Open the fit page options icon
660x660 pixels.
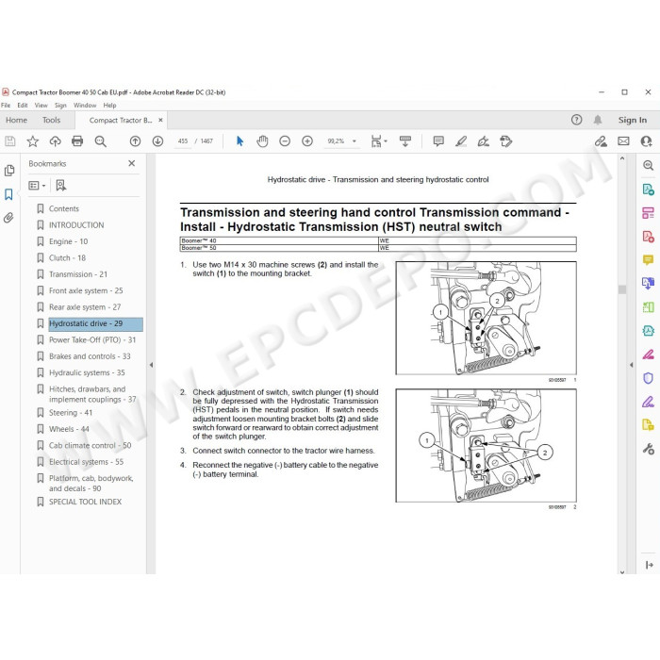(x=378, y=141)
